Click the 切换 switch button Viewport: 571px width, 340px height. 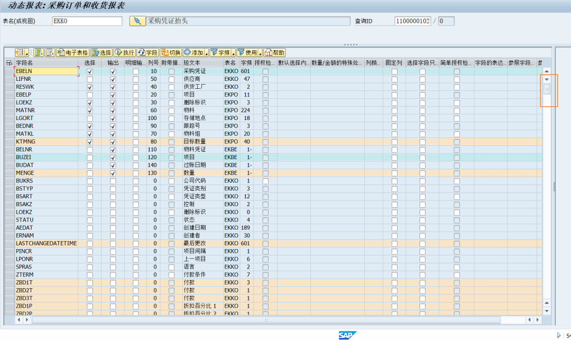click(x=171, y=52)
